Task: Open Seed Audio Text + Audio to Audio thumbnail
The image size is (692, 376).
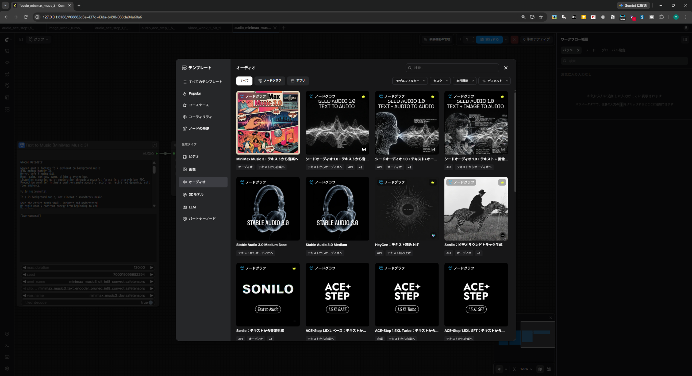Action: (x=407, y=123)
